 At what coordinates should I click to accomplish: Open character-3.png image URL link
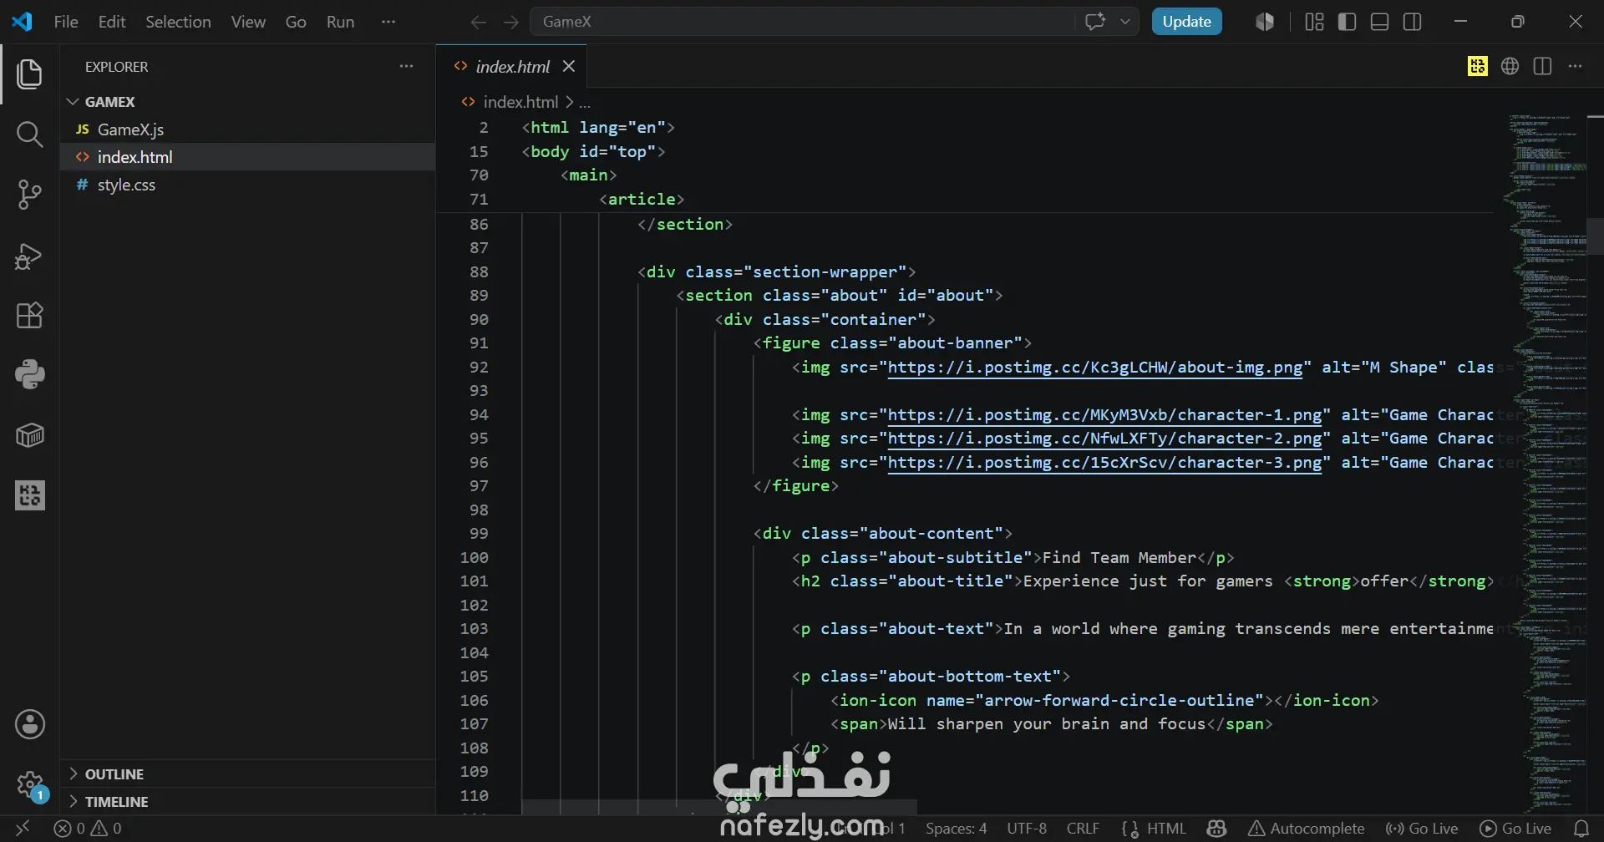[1104, 462]
